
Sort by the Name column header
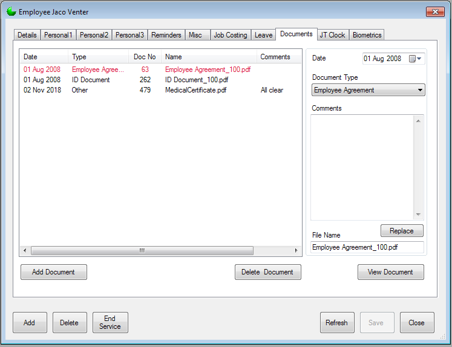tap(209, 57)
